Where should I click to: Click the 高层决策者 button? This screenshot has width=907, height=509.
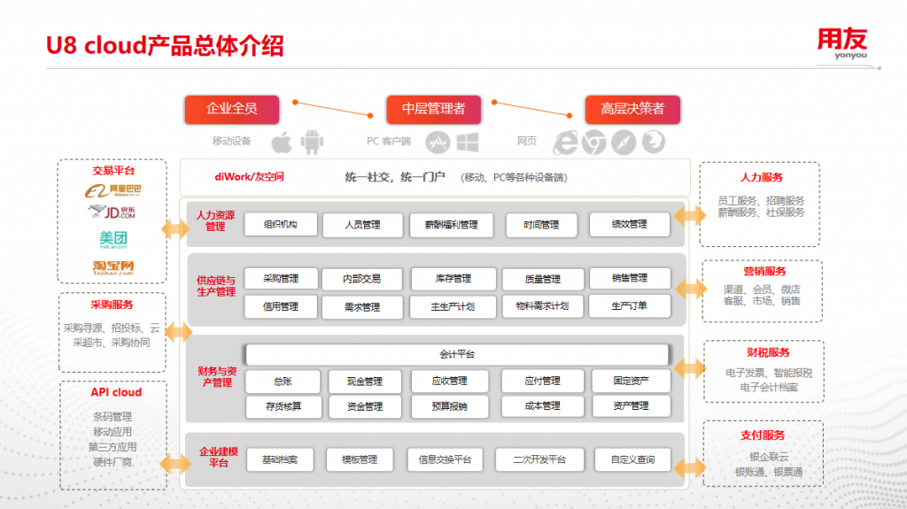pos(632,109)
